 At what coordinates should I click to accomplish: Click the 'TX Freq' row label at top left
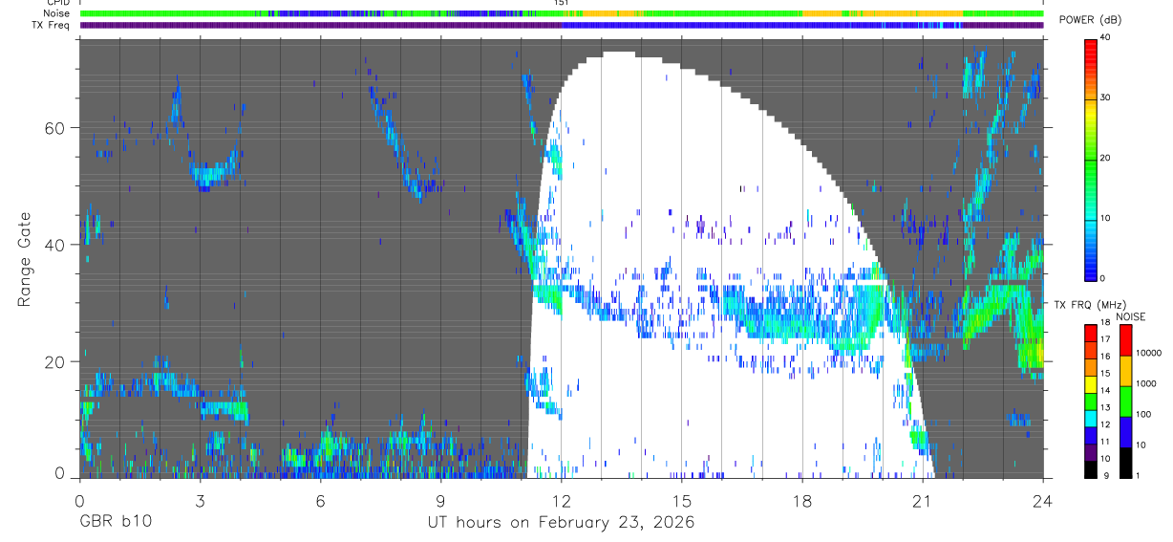point(52,25)
